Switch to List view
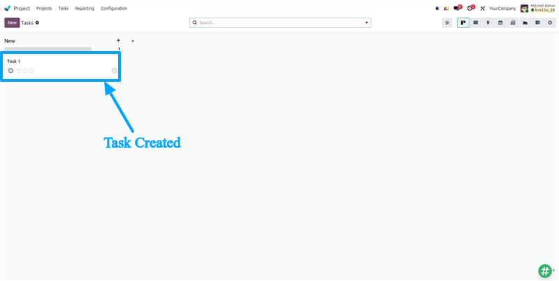This screenshot has height=281, width=559. pyautogui.click(x=476, y=23)
